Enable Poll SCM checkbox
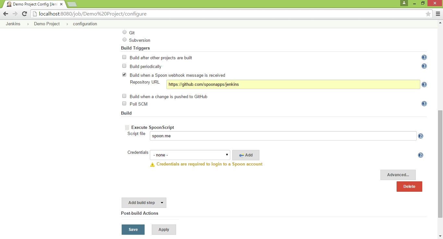 124,104
